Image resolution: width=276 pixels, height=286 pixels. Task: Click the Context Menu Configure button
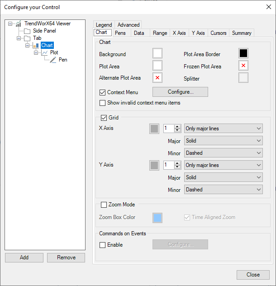[180, 92]
